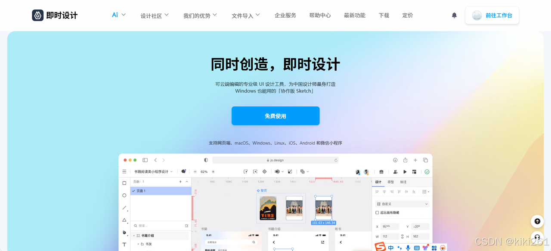Screen dimensions: 551x251
Task: Click the align left icon in the design panel
Action: point(377,192)
